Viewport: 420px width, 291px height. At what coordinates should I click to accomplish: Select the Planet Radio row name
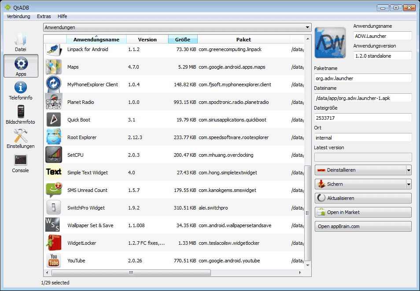[x=81, y=102]
